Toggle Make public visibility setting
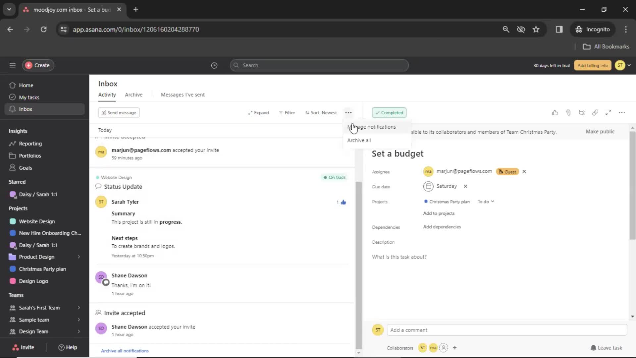This screenshot has width=636, height=358. (600, 131)
